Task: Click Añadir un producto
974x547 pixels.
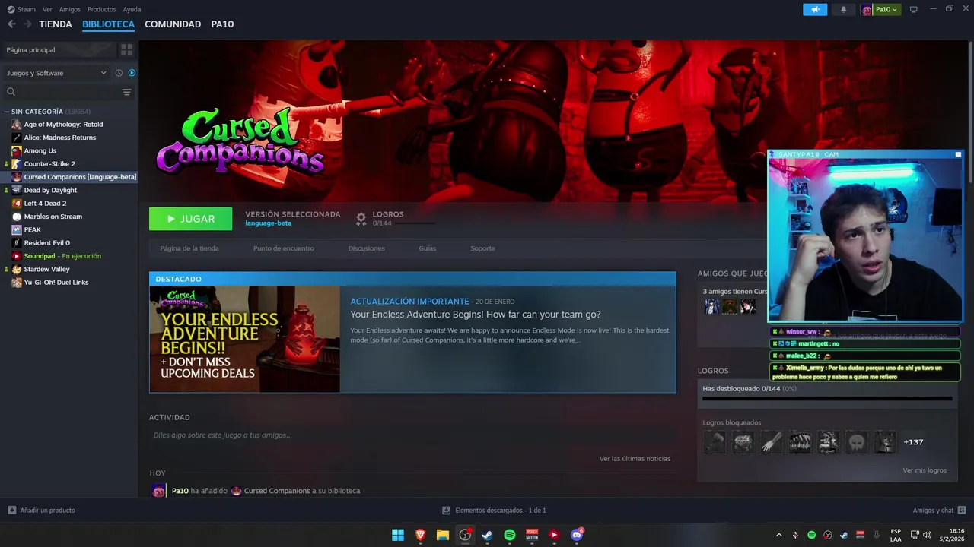Action: pos(42,511)
